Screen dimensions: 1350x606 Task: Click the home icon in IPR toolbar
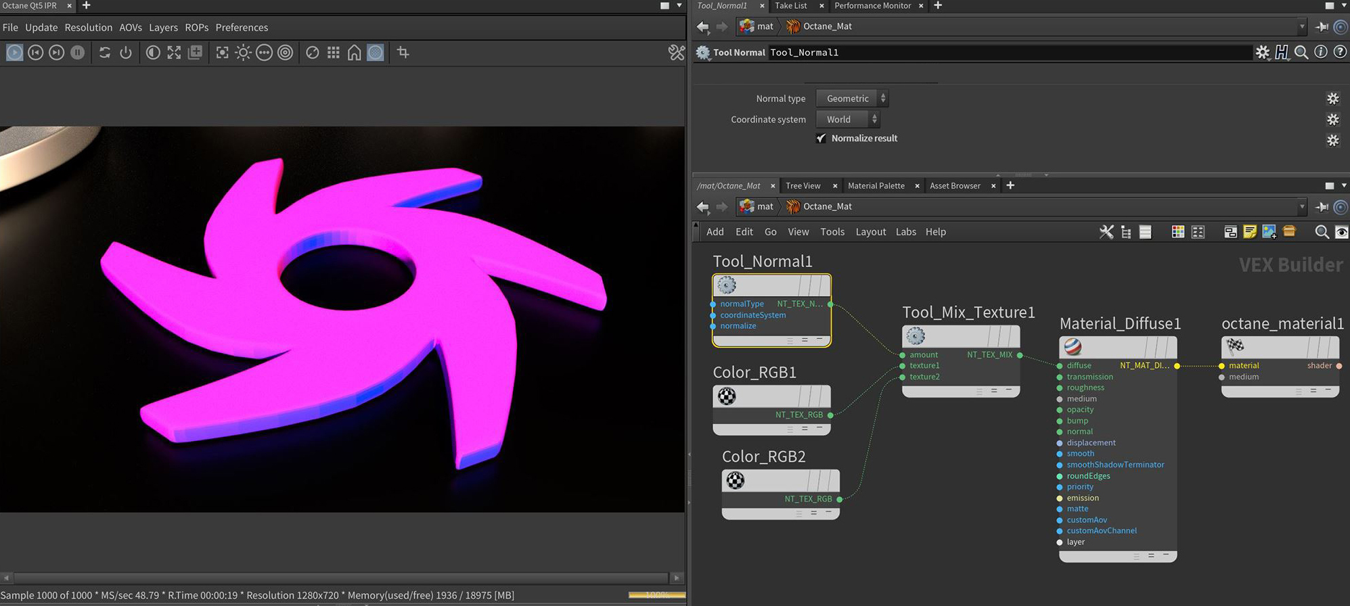[x=354, y=53]
